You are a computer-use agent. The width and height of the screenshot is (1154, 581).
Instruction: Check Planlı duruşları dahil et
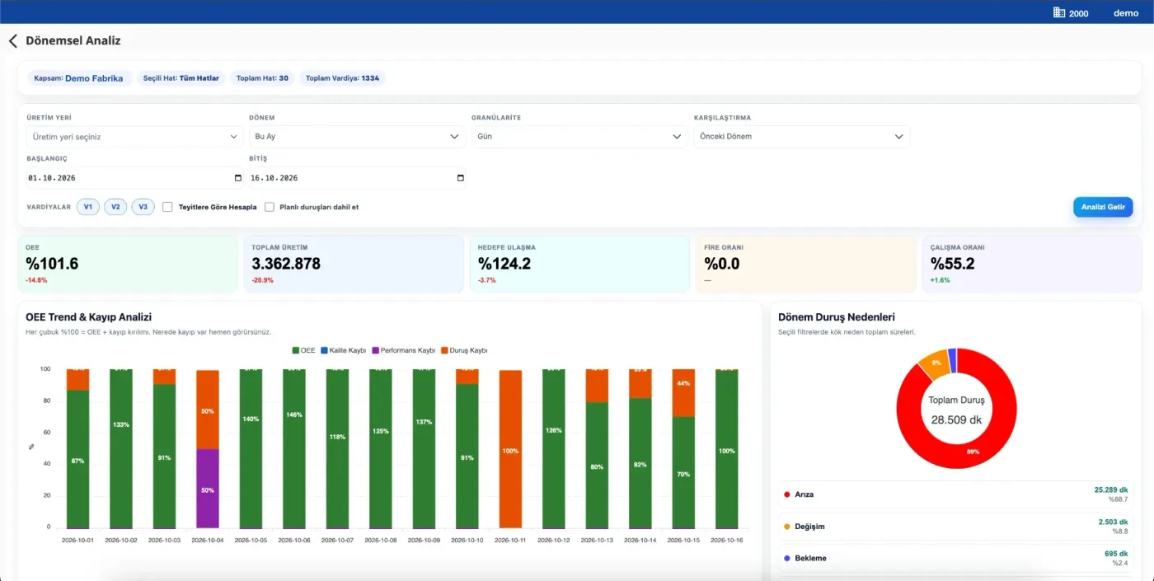(x=270, y=207)
